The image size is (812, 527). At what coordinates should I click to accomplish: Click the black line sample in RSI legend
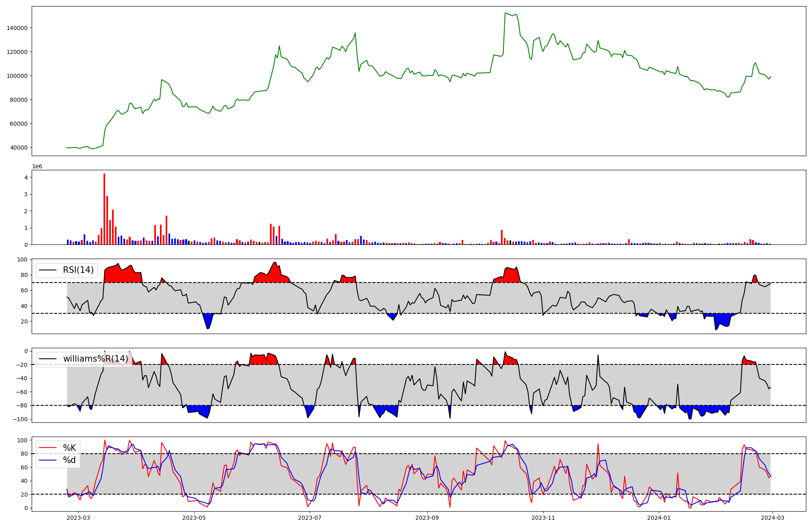point(47,270)
